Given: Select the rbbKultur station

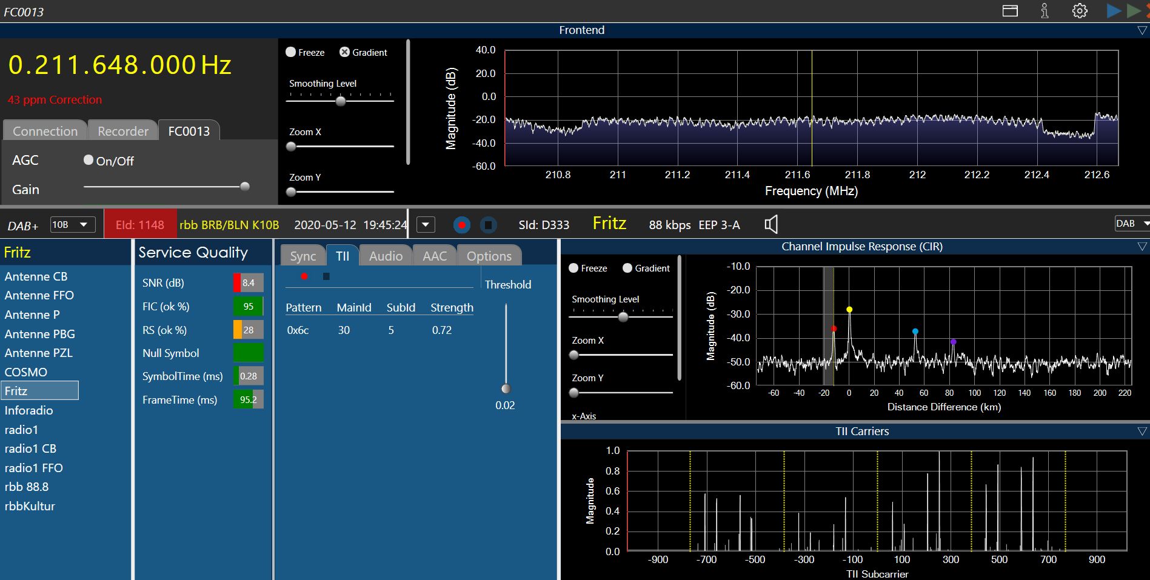Looking at the screenshot, I should pos(30,506).
